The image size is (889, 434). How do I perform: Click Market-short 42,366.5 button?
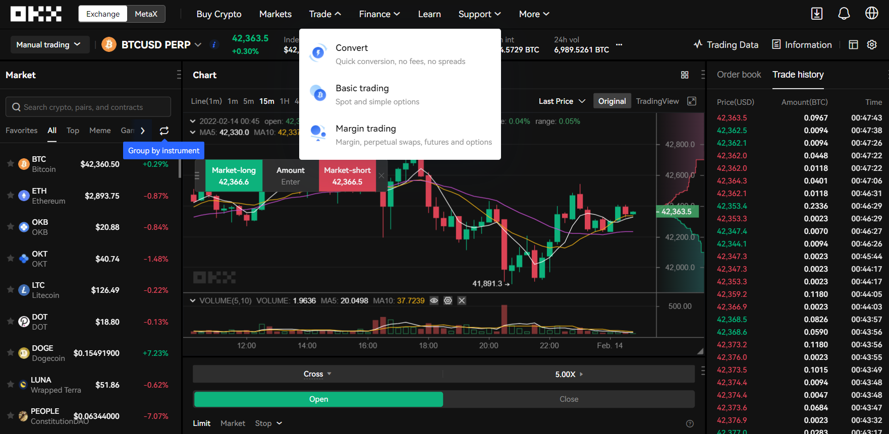[x=347, y=176]
